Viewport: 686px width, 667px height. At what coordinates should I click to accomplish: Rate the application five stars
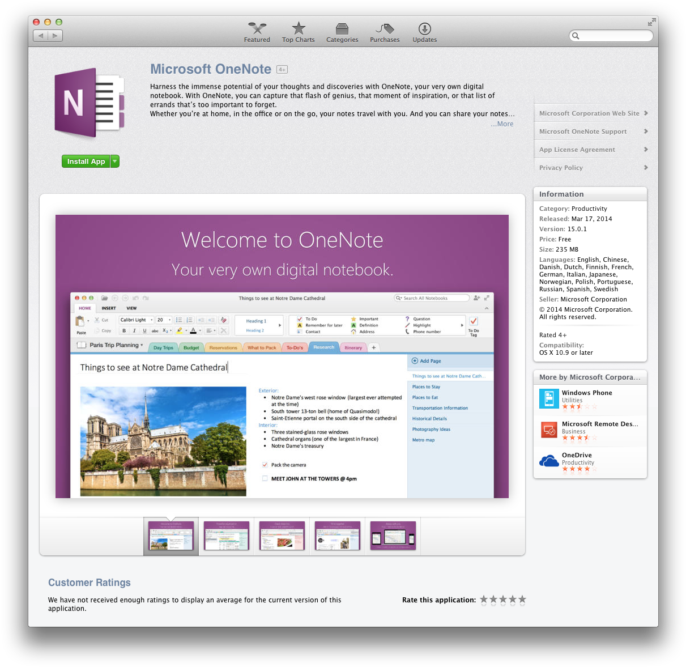click(x=522, y=600)
